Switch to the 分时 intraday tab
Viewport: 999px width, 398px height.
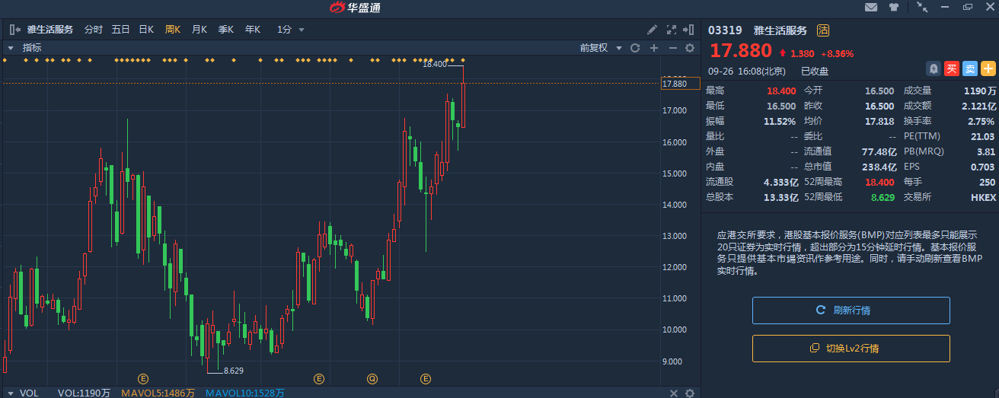[93, 30]
